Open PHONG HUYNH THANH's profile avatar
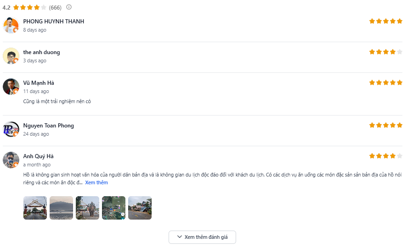 tap(11, 25)
